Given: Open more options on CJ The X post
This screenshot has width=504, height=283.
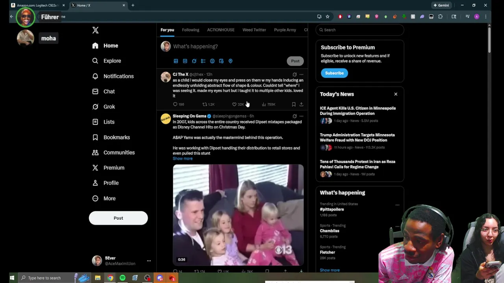Looking at the screenshot, I should point(301,74).
